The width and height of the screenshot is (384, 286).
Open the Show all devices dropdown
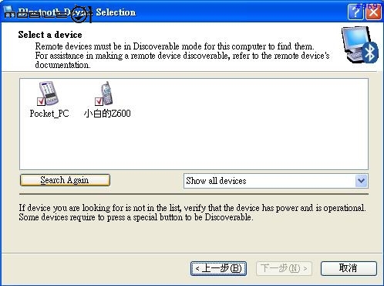275,181
